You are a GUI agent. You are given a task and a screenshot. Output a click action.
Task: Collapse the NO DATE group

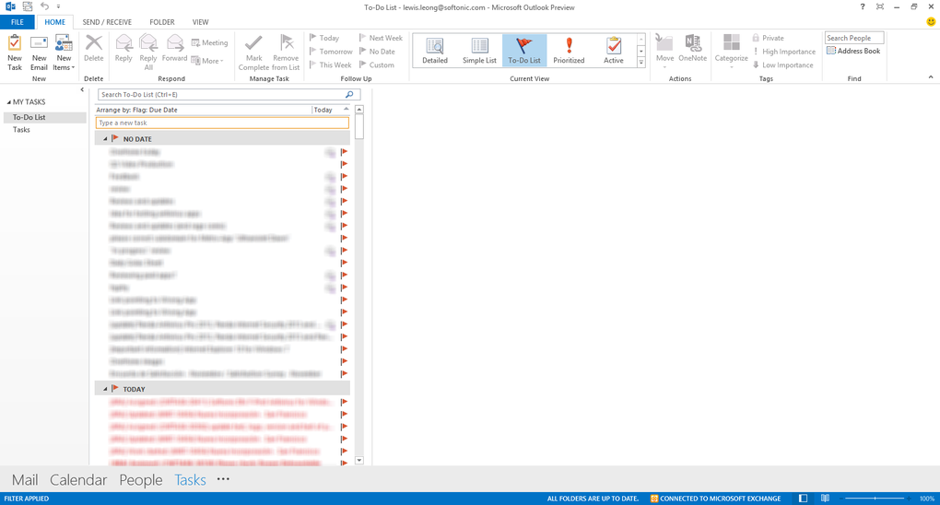point(105,139)
